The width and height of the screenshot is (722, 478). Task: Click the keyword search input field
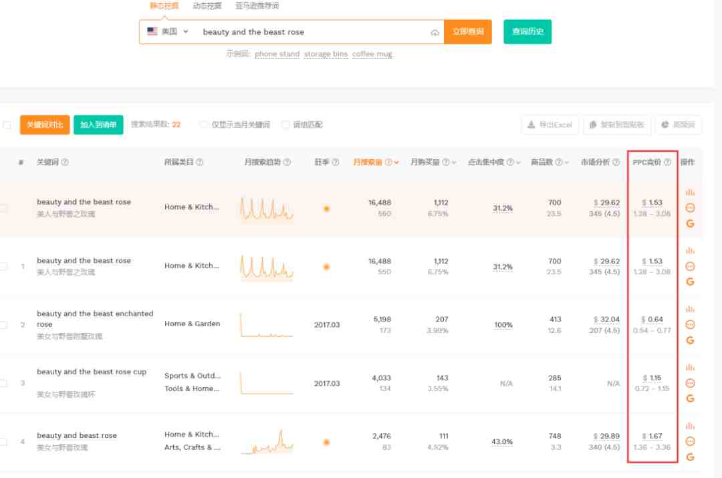coord(313,32)
